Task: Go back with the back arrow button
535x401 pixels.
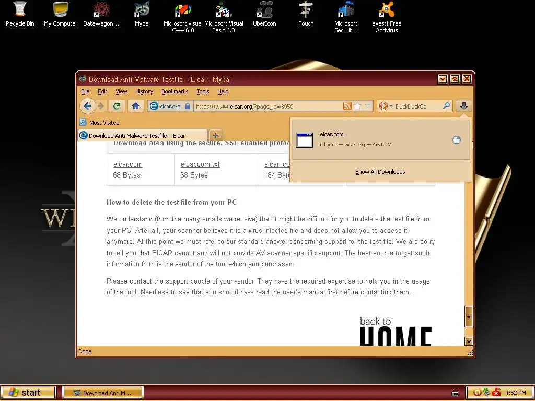Action: click(88, 106)
